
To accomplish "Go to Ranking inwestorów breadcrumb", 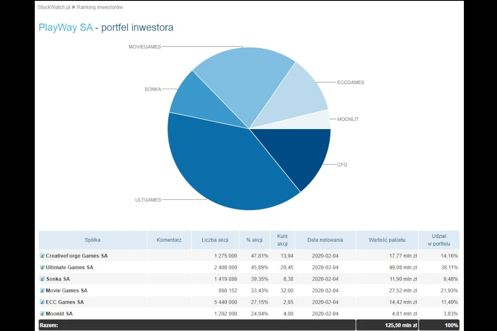I will pos(100,7).
